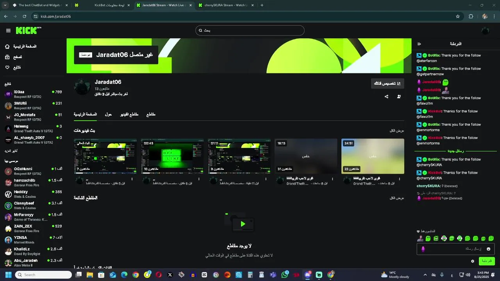Open the emoji picker in the message box
The width and height of the screenshot is (500, 281).
pos(488,249)
